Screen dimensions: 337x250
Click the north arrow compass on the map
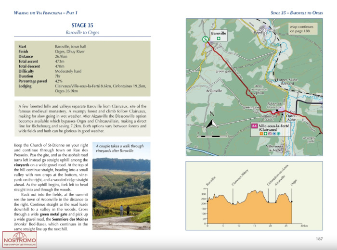click(212, 121)
